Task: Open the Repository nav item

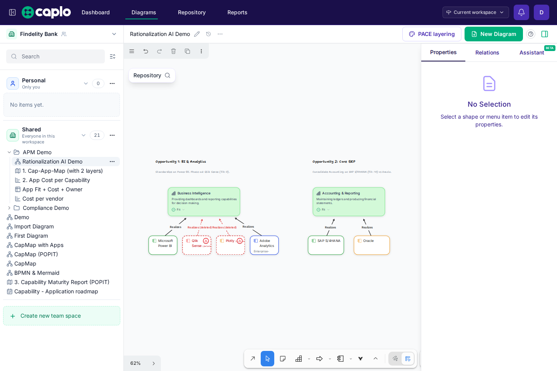Action: [x=192, y=12]
